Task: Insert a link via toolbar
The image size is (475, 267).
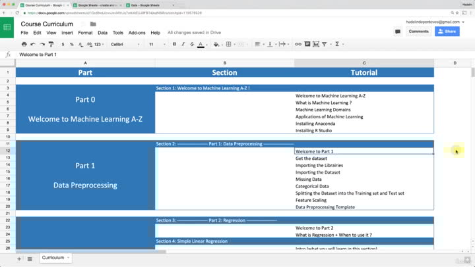Action: [x=298, y=44]
